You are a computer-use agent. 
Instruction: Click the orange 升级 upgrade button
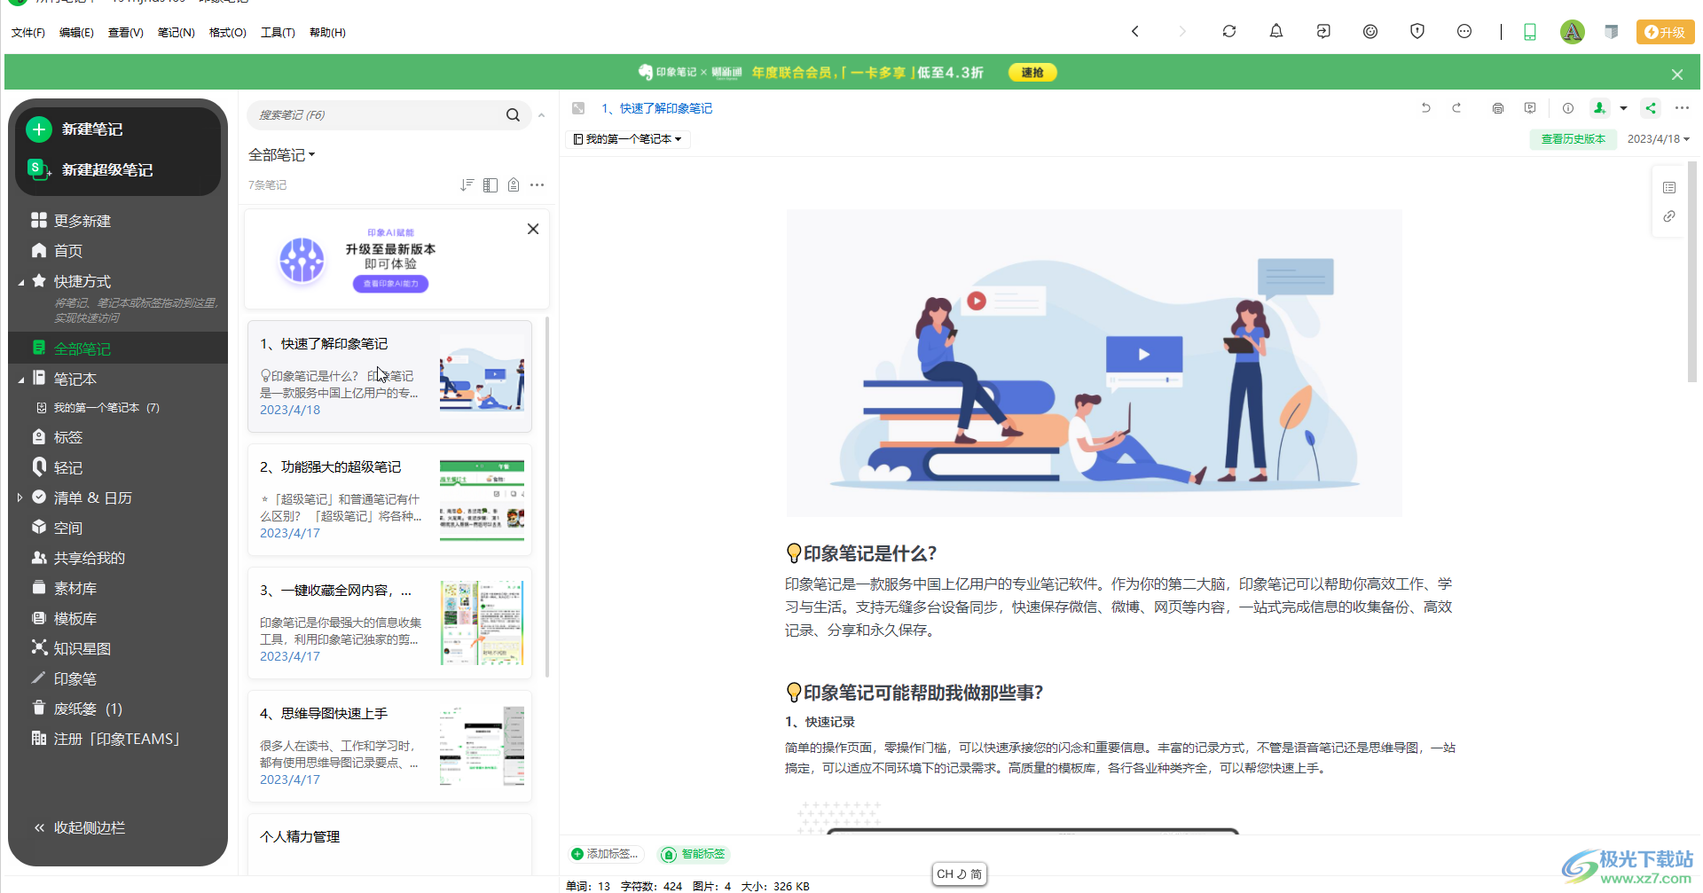(1665, 32)
